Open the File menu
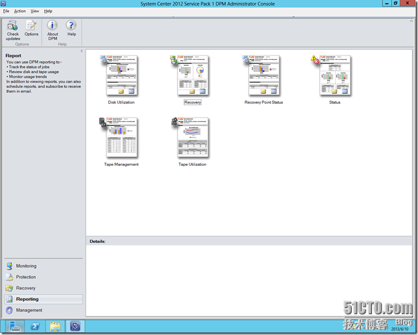The height and width of the screenshot is (335, 418). pyautogui.click(x=6, y=11)
